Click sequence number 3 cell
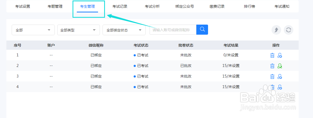Screen dimensions: 313x118 pyautogui.click(x=18, y=76)
